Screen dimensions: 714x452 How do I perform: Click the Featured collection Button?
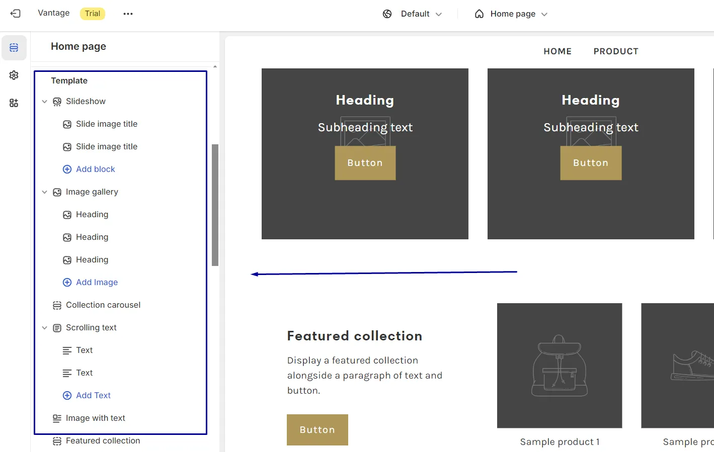tap(318, 430)
